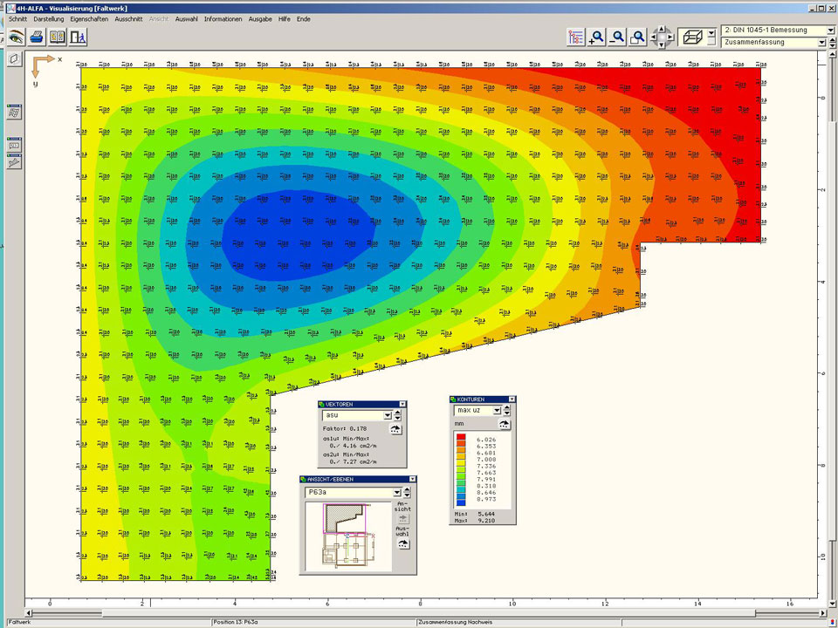Click the zoom out magnifier

click(617, 37)
